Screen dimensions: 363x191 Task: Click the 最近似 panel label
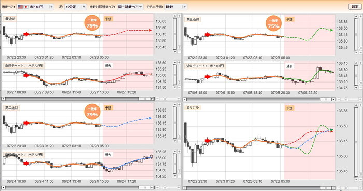coord(10,19)
